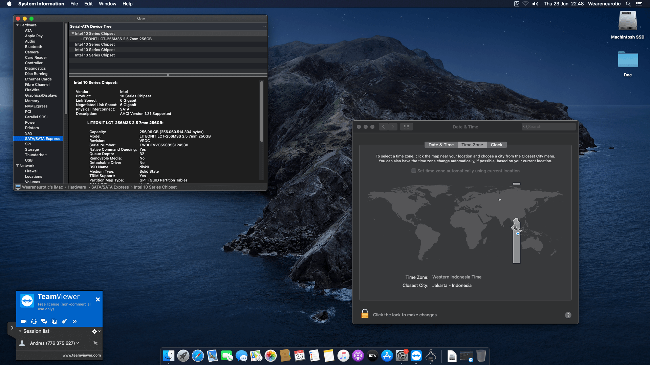Screen dimensions: 650x365
Task: Close the TeamViewer panel
Action: pos(98,299)
